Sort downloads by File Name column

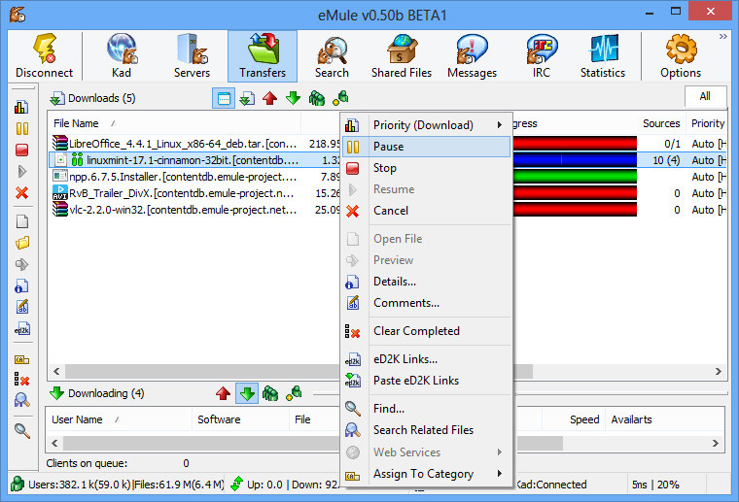[76, 123]
